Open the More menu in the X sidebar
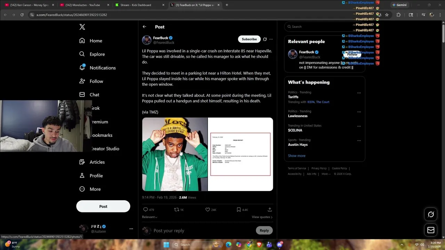The image size is (445, 250). click(x=90, y=189)
